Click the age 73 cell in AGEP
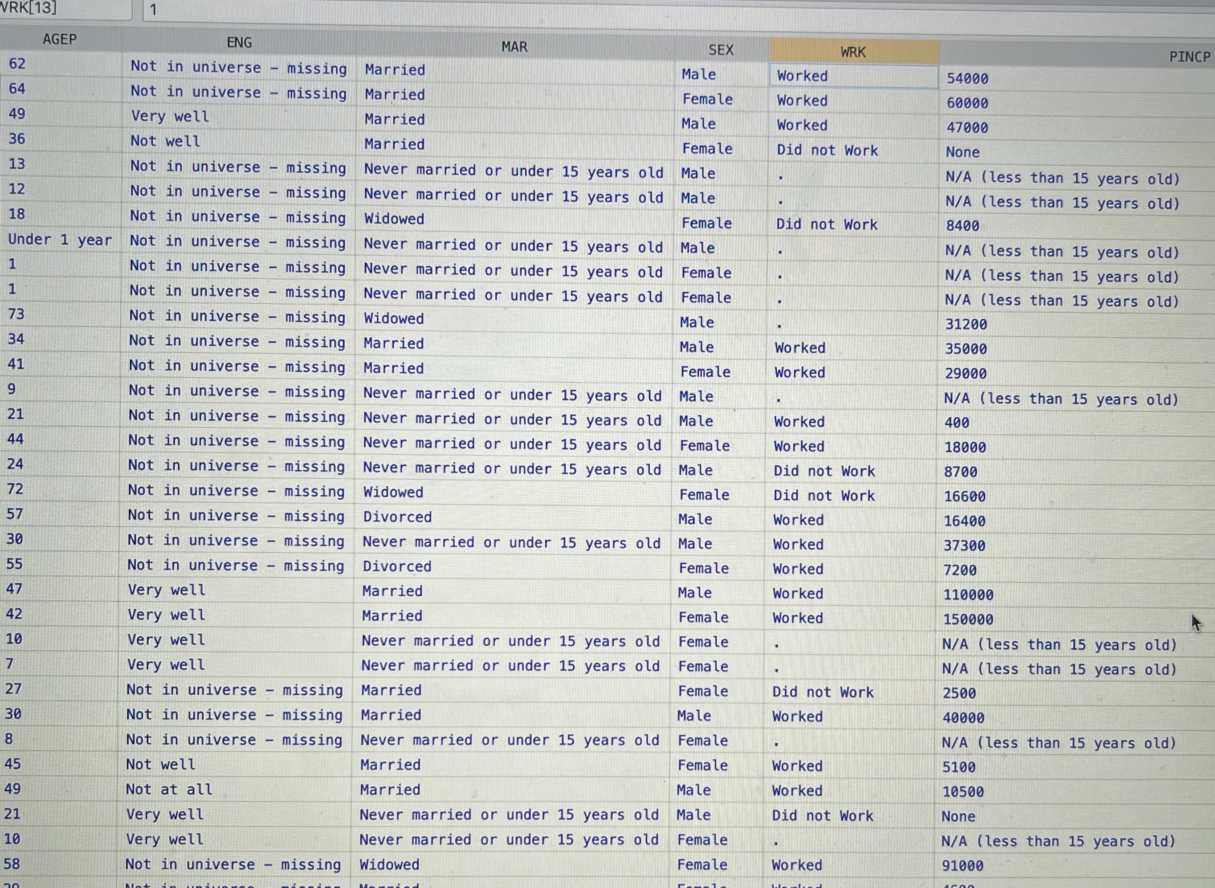This screenshot has height=888, width=1215. point(16,314)
